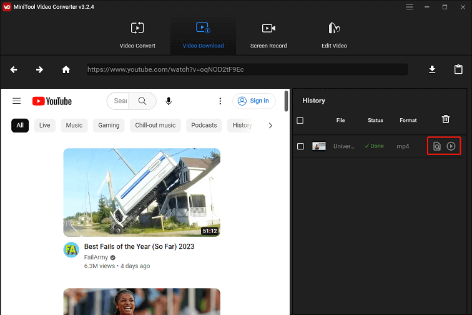This screenshot has height=315, width=472.
Task: Click the download icon beside address bar
Action: click(432, 69)
